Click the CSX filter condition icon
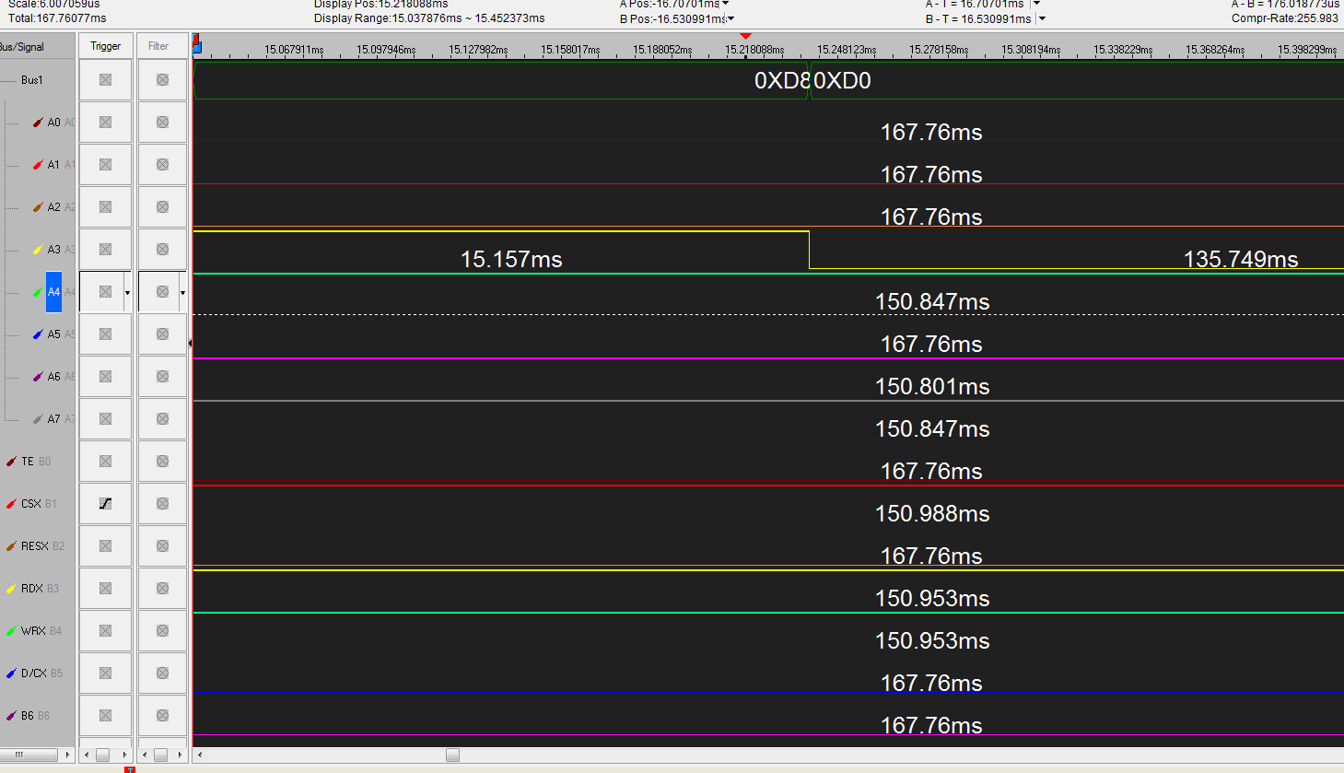 point(162,504)
